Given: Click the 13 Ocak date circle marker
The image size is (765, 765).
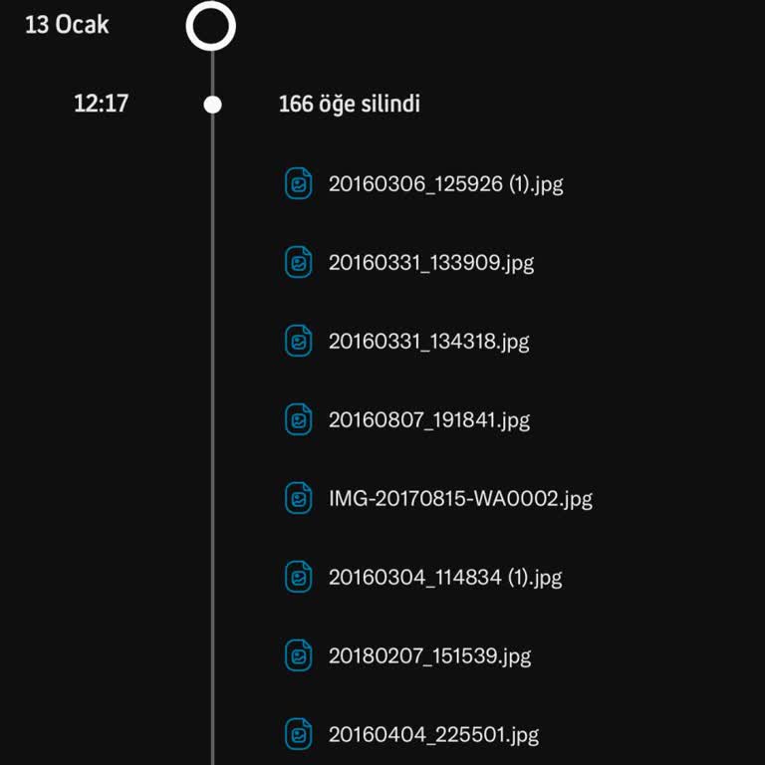Looking at the screenshot, I should coord(211,25).
